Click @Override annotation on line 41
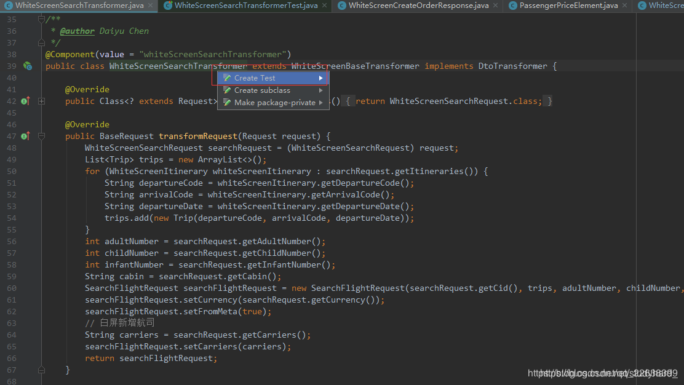Screen dimensions: 684x385 pyautogui.click(x=87, y=89)
